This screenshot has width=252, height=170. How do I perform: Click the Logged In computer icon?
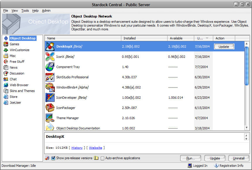click(x=190, y=166)
